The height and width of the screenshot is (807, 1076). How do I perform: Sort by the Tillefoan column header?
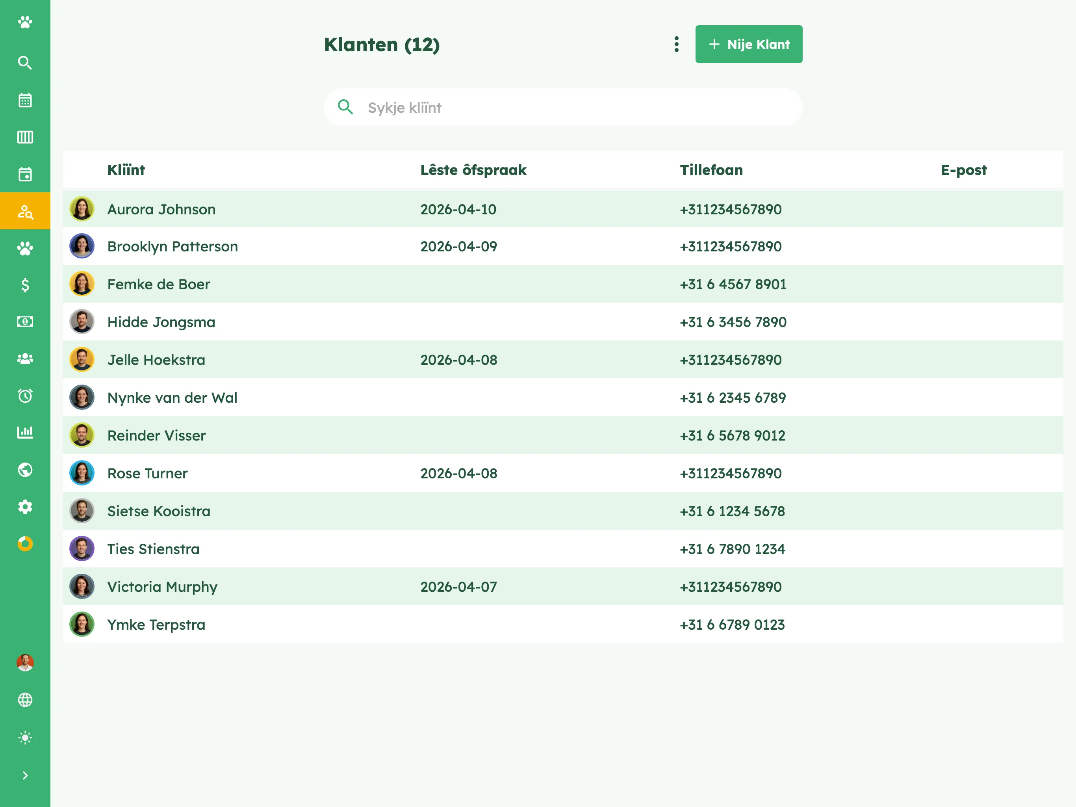(711, 170)
